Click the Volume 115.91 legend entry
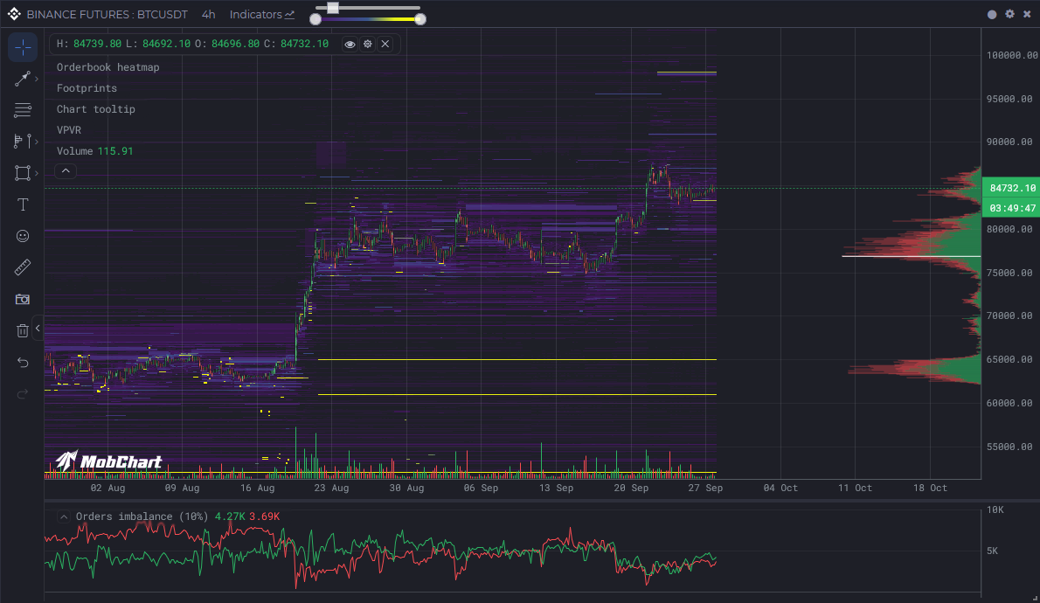The width and height of the screenshot is (1040, 603). tap(95, 151)
